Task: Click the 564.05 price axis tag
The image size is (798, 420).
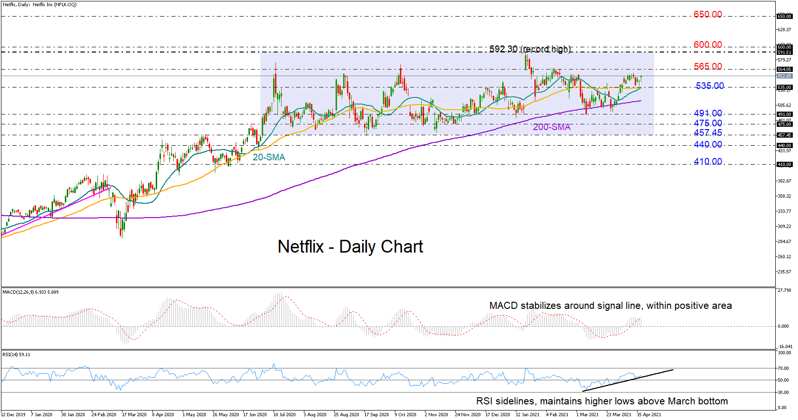Action: (784, 70)
